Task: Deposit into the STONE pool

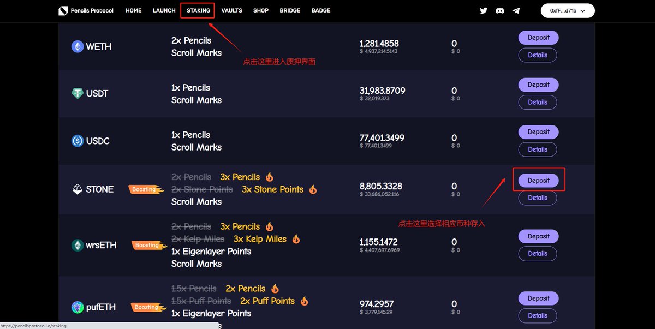Action: point(538,180)
